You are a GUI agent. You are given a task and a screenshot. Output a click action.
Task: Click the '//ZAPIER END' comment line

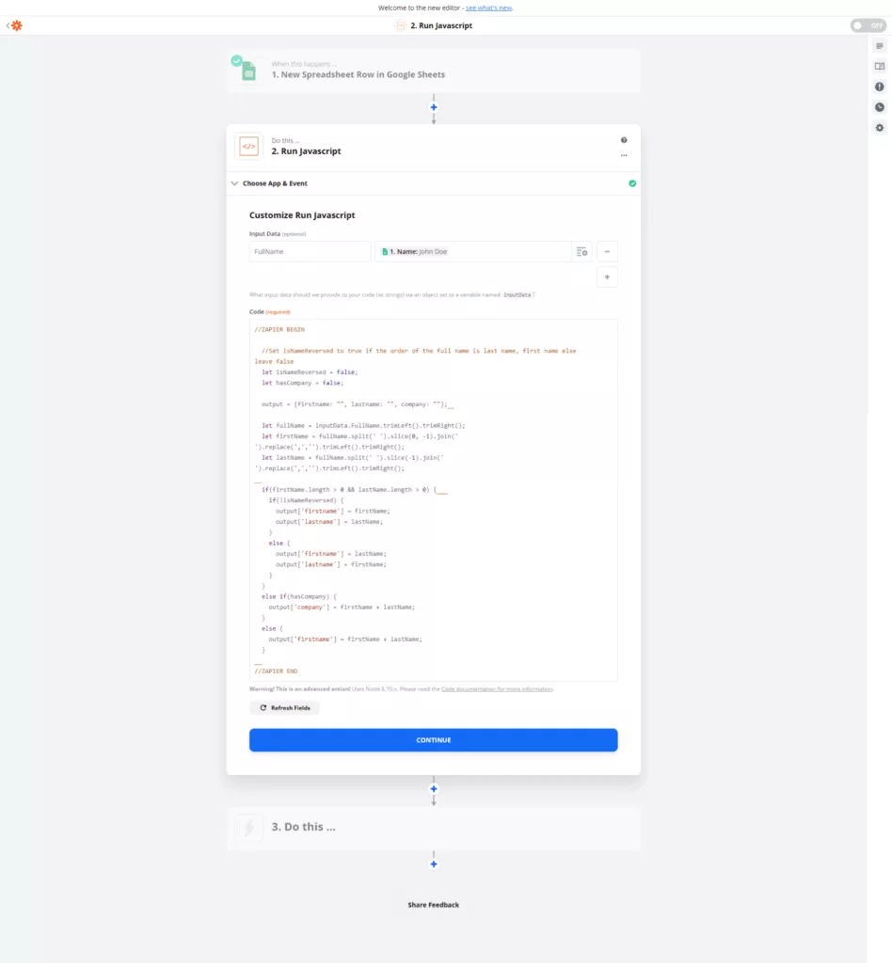(x=276, y=671)
